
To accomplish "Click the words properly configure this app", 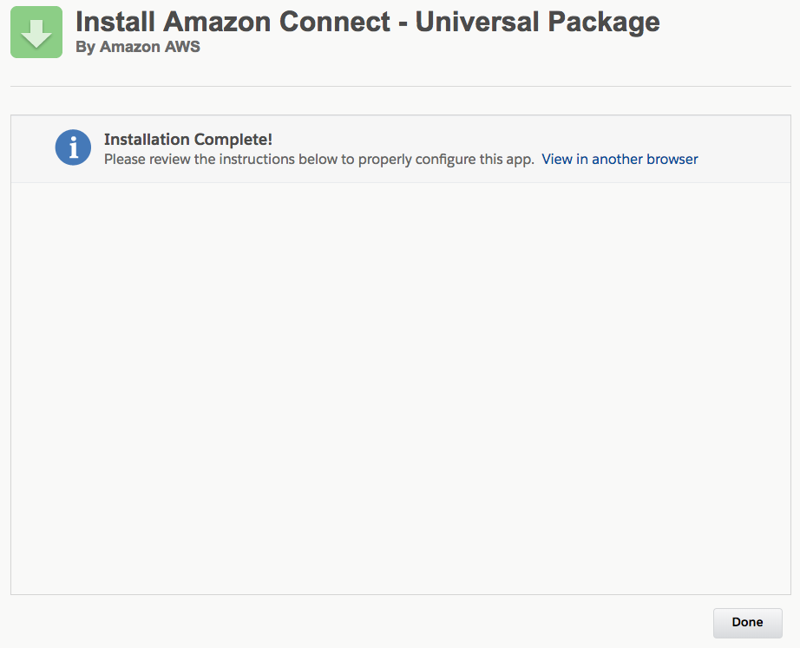I will [446, 160].
